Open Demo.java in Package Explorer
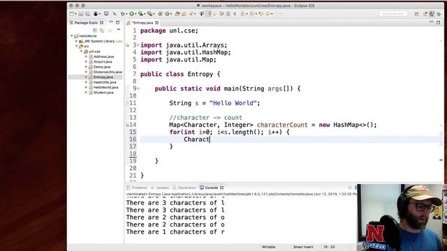The height and width of the screenshot is (251, 447). 102,67
